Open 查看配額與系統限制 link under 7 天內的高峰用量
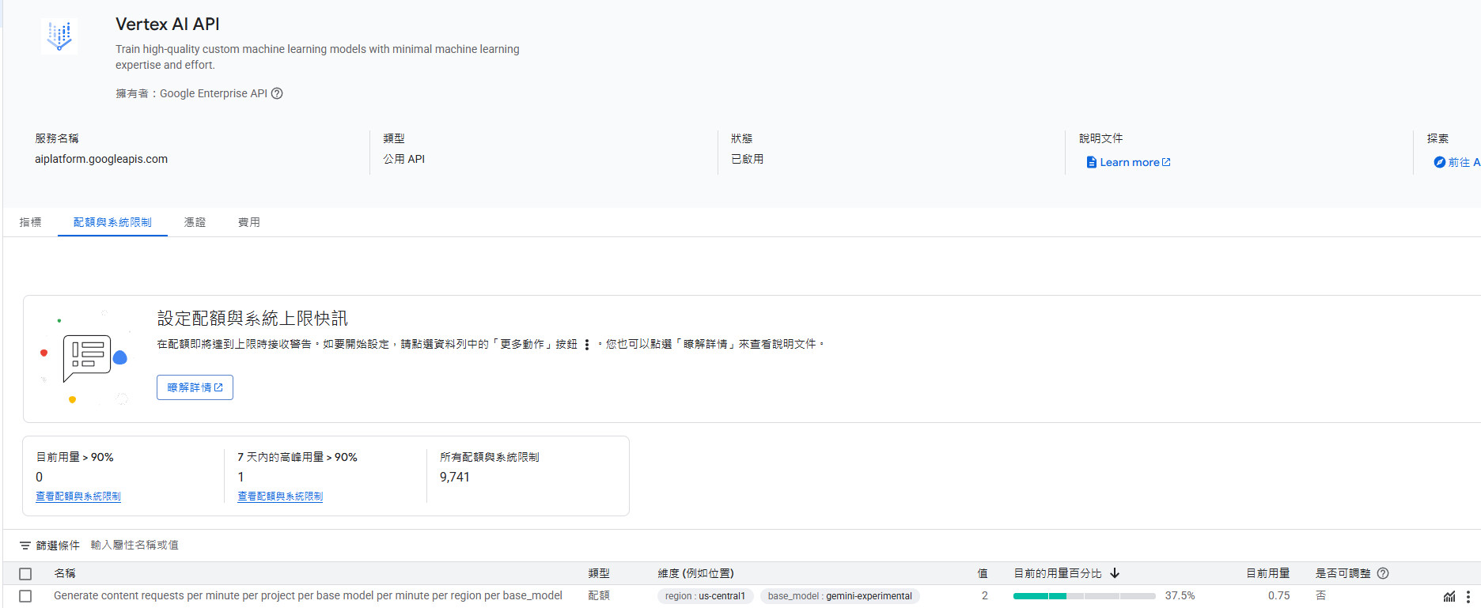Screen dimensions: 1481x608 coord(280,497)
